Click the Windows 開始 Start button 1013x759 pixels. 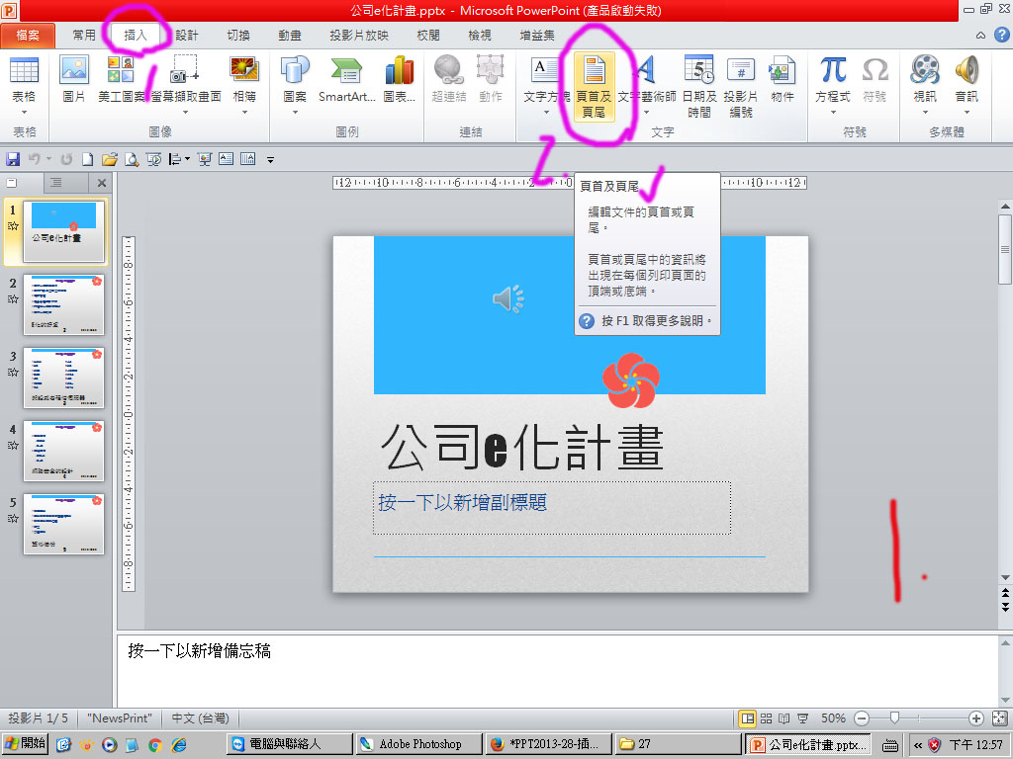pyautogui.click(x=25, y=743)
